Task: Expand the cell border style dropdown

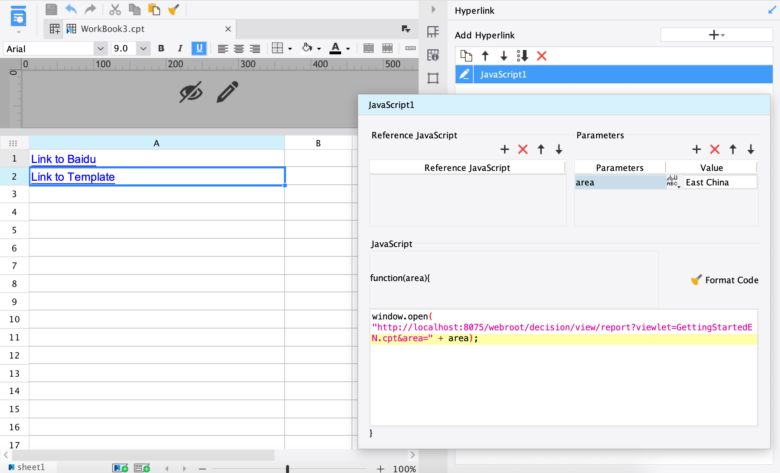Action: coord(290,49)
